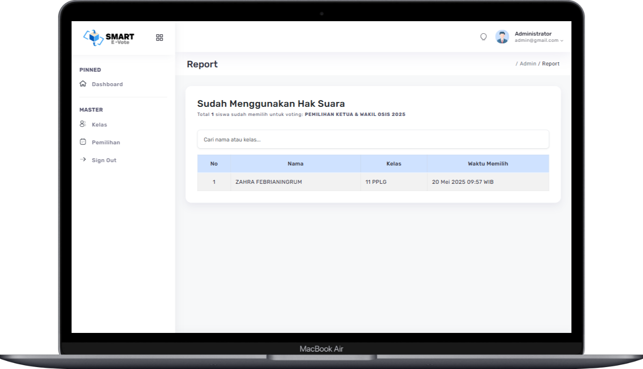This screenshot has width=643, height=369.
Task: Open the Admin breadcrumb link
Action: click(x=528, y=63)
